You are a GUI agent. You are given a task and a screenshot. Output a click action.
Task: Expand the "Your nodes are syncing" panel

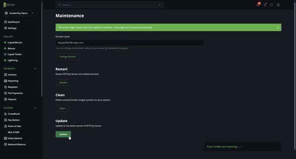click(242, 146)
